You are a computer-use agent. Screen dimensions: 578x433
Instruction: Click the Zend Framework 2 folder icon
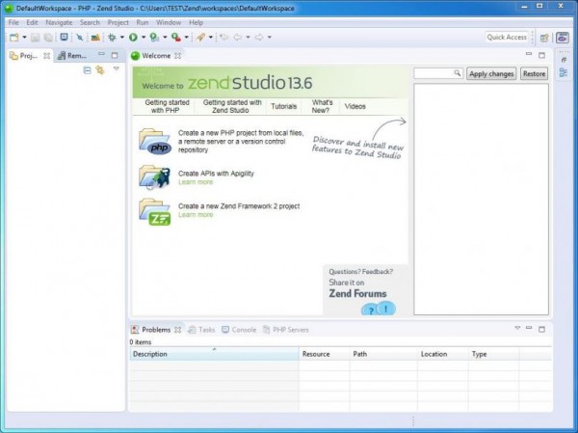155,211
